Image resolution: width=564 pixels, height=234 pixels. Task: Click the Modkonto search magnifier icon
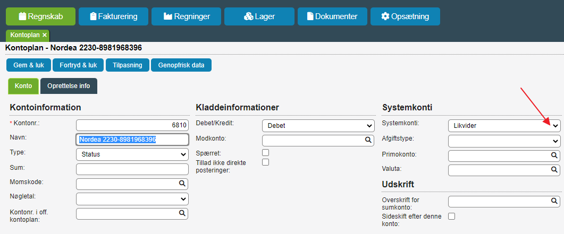pos(368,140)
